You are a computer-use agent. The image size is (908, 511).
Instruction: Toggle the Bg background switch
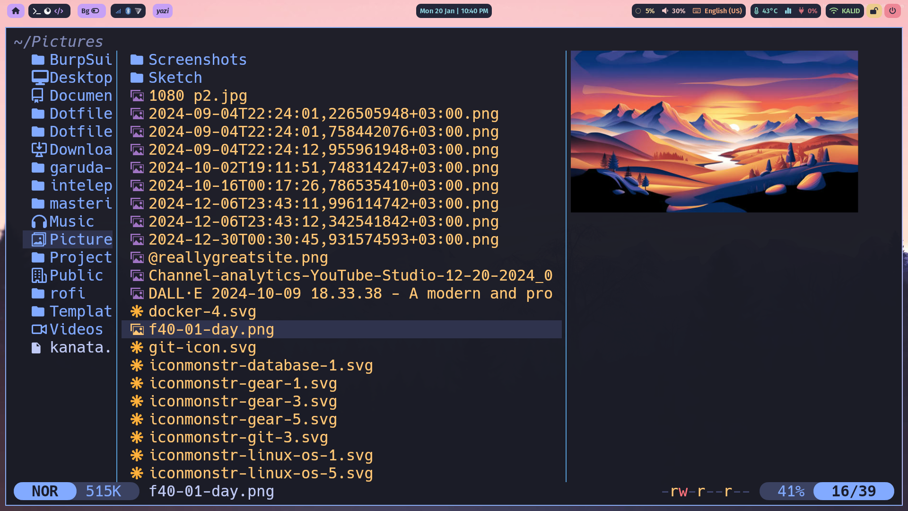(91, 11)
